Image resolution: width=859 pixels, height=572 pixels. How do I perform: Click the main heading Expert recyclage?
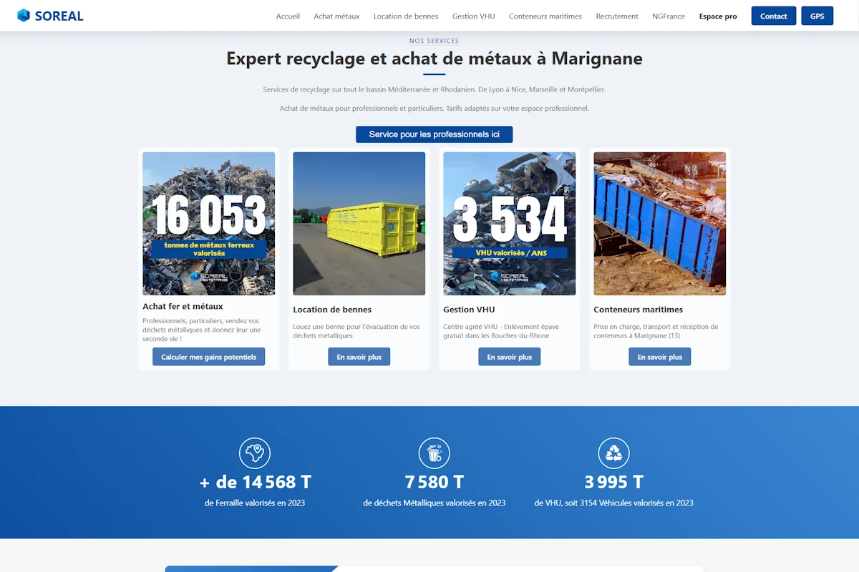[x=435, y=58]
